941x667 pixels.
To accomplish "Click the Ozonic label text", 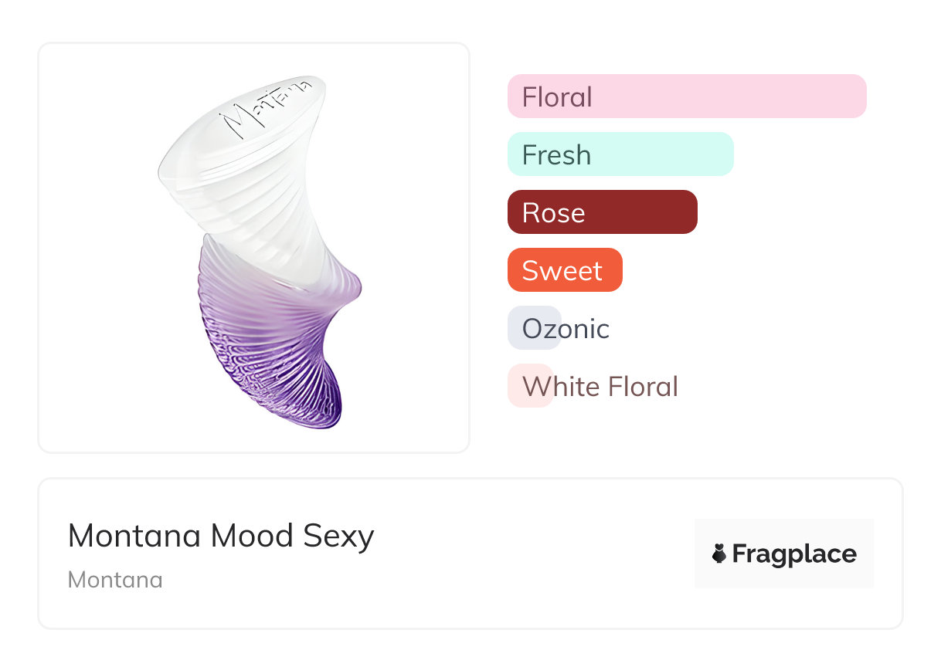I will click(566, 329).
